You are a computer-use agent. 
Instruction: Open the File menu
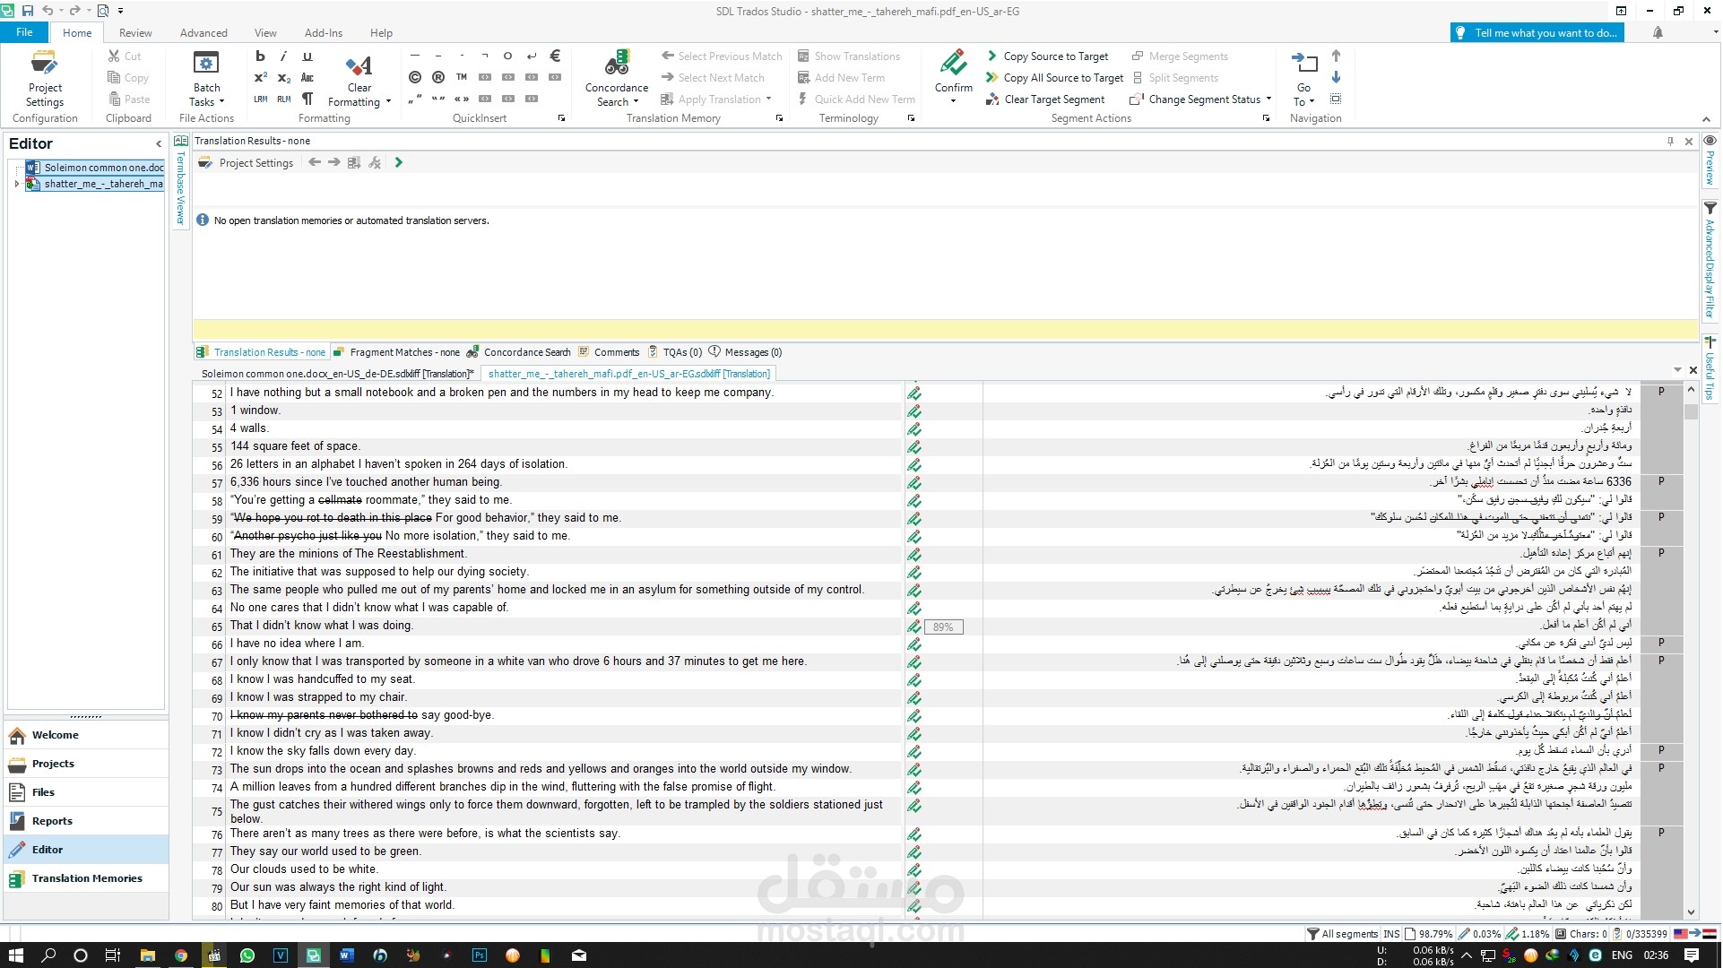point(24,32)
